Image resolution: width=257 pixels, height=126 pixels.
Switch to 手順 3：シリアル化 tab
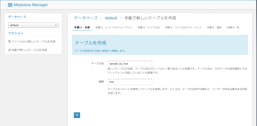(x=149, y=28)
